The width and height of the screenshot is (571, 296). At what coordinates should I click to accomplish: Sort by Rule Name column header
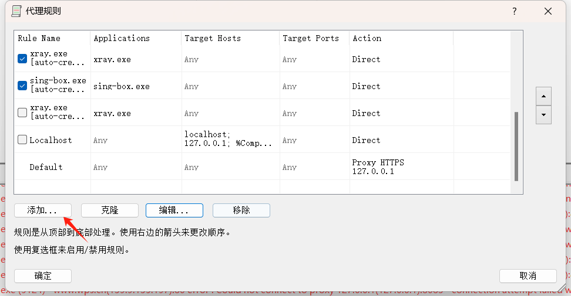(x=52, y=38)
